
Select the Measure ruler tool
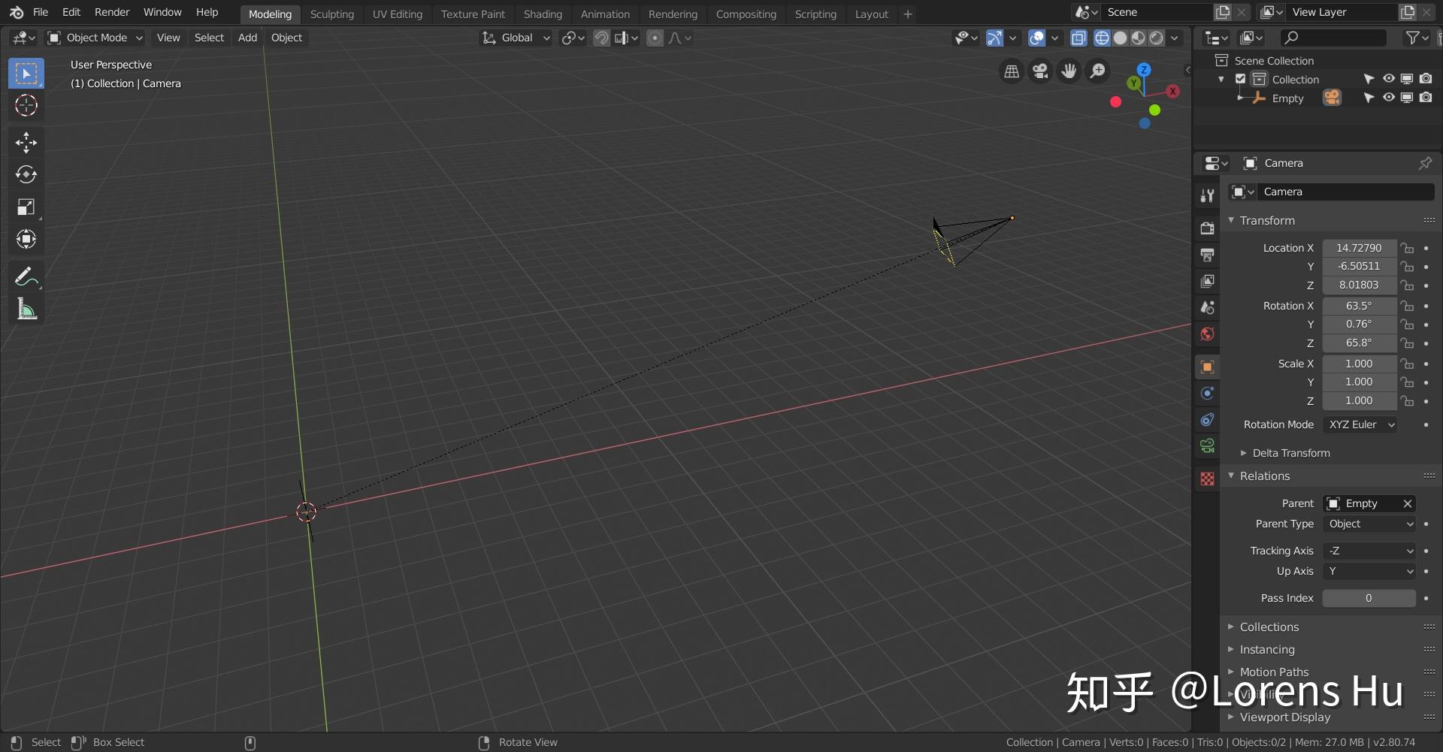[26, 309]
